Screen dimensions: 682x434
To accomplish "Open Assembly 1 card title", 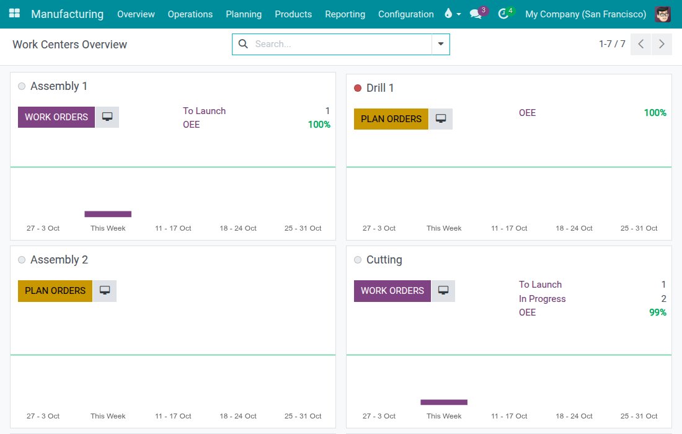I will click(59, 86).
